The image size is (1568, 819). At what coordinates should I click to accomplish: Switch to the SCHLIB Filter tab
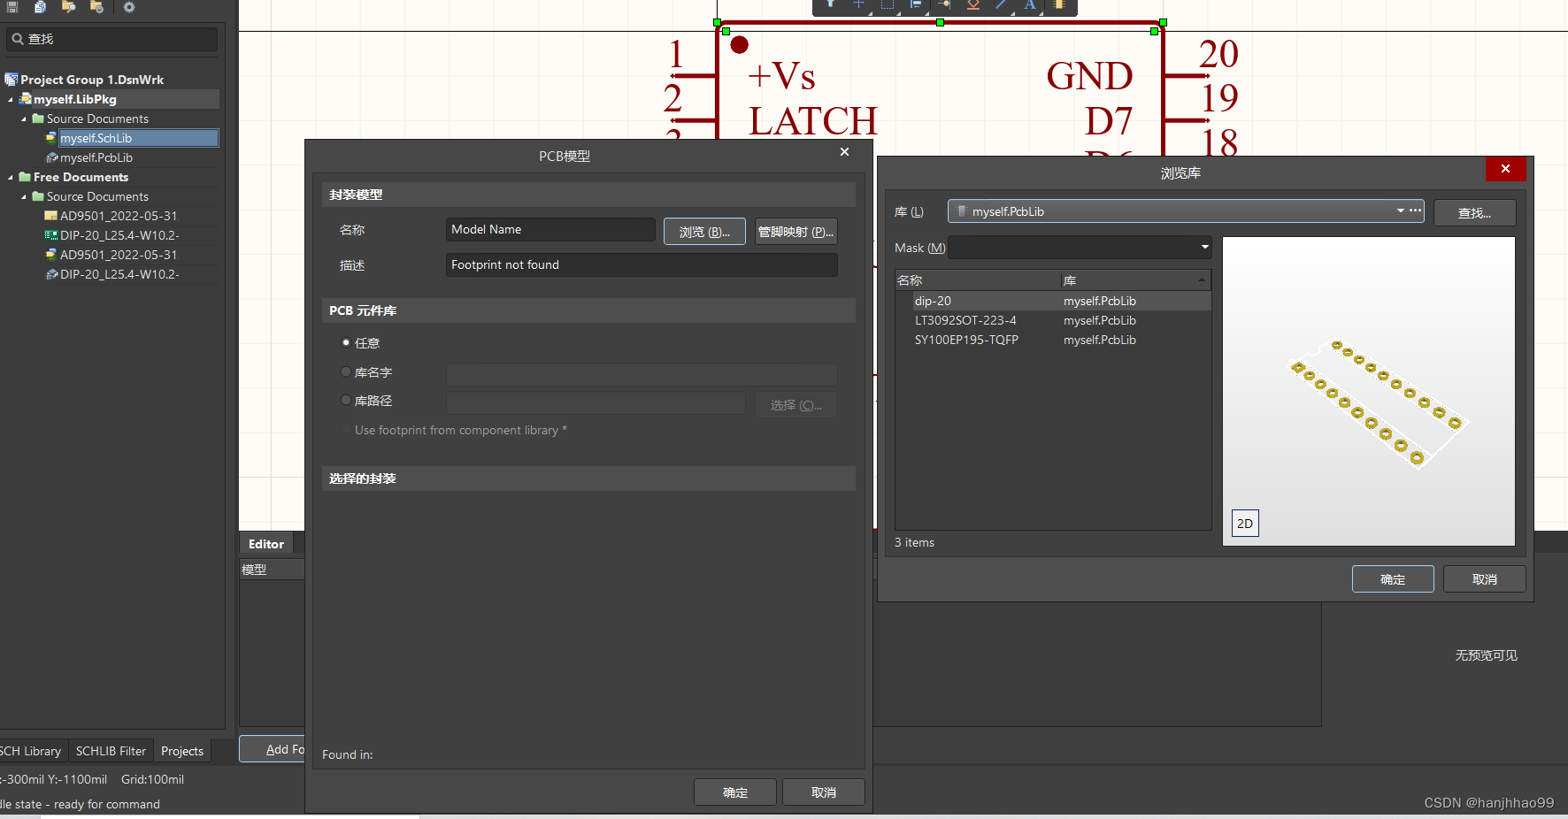coord(111,751)
